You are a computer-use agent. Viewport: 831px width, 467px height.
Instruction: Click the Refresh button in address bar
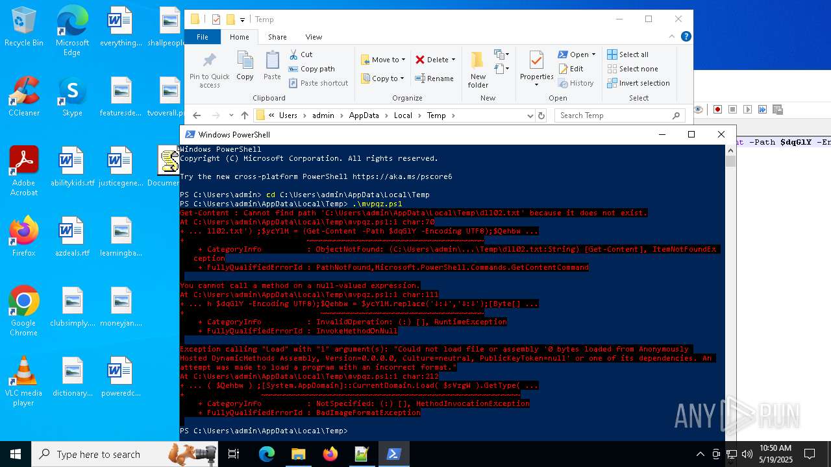541,115
